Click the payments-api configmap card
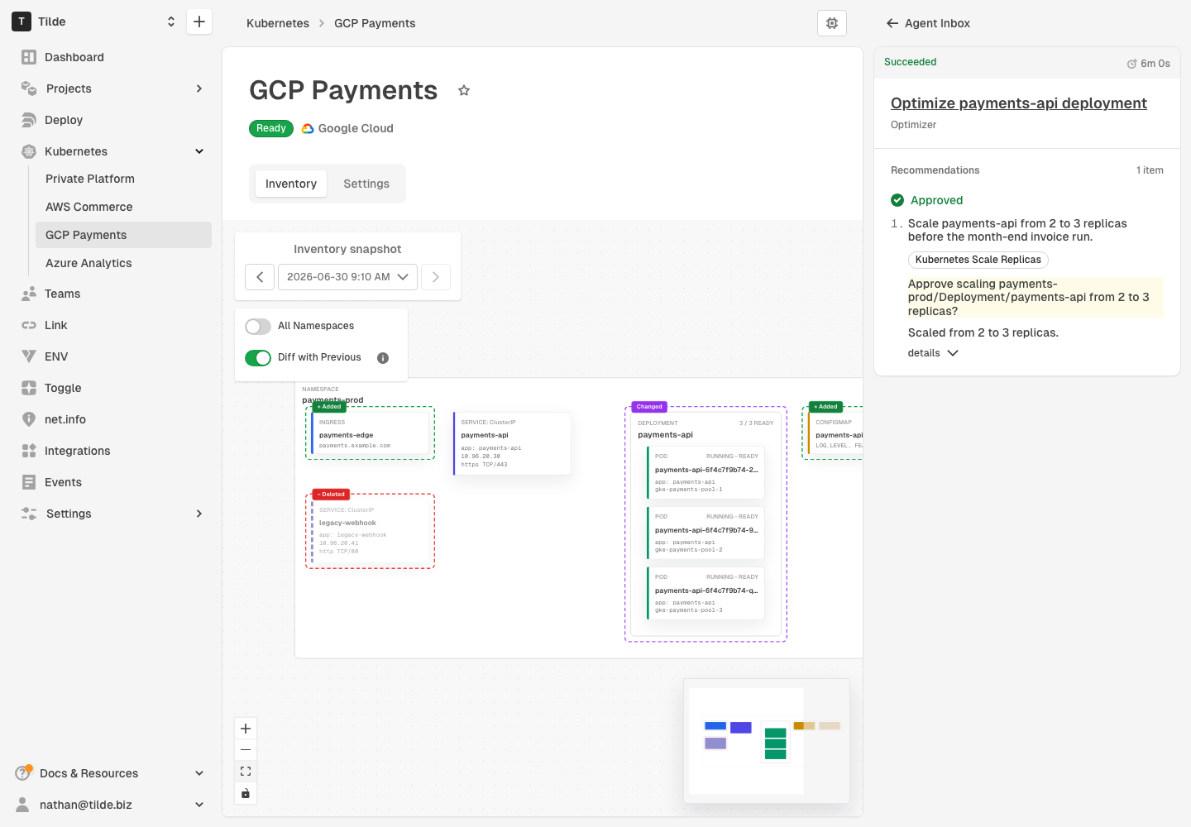The height and width of the screenshot is (827, 1191). [835, 433]
